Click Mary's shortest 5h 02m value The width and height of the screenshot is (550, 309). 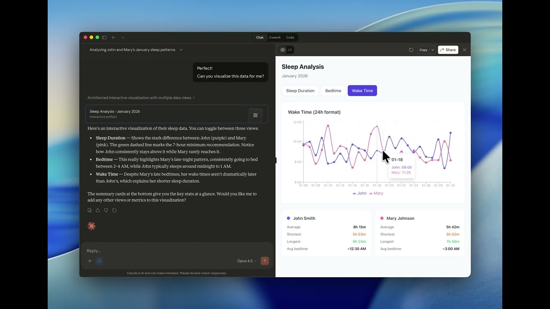[453, 234]
